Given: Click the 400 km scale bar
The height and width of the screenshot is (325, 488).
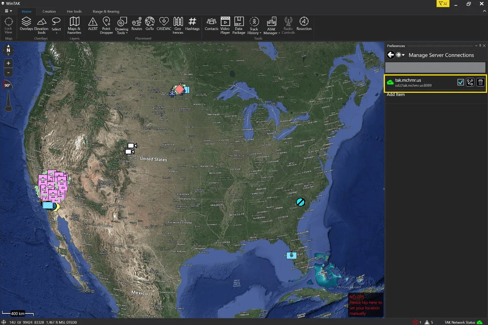Looking at the screenshot, I should coord(18,313).
